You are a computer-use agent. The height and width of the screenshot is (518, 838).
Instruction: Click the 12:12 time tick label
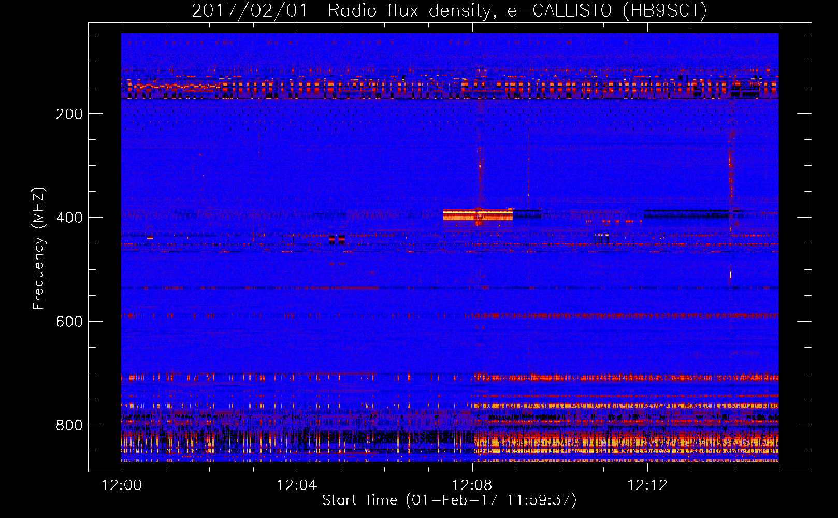click(647, 485)
